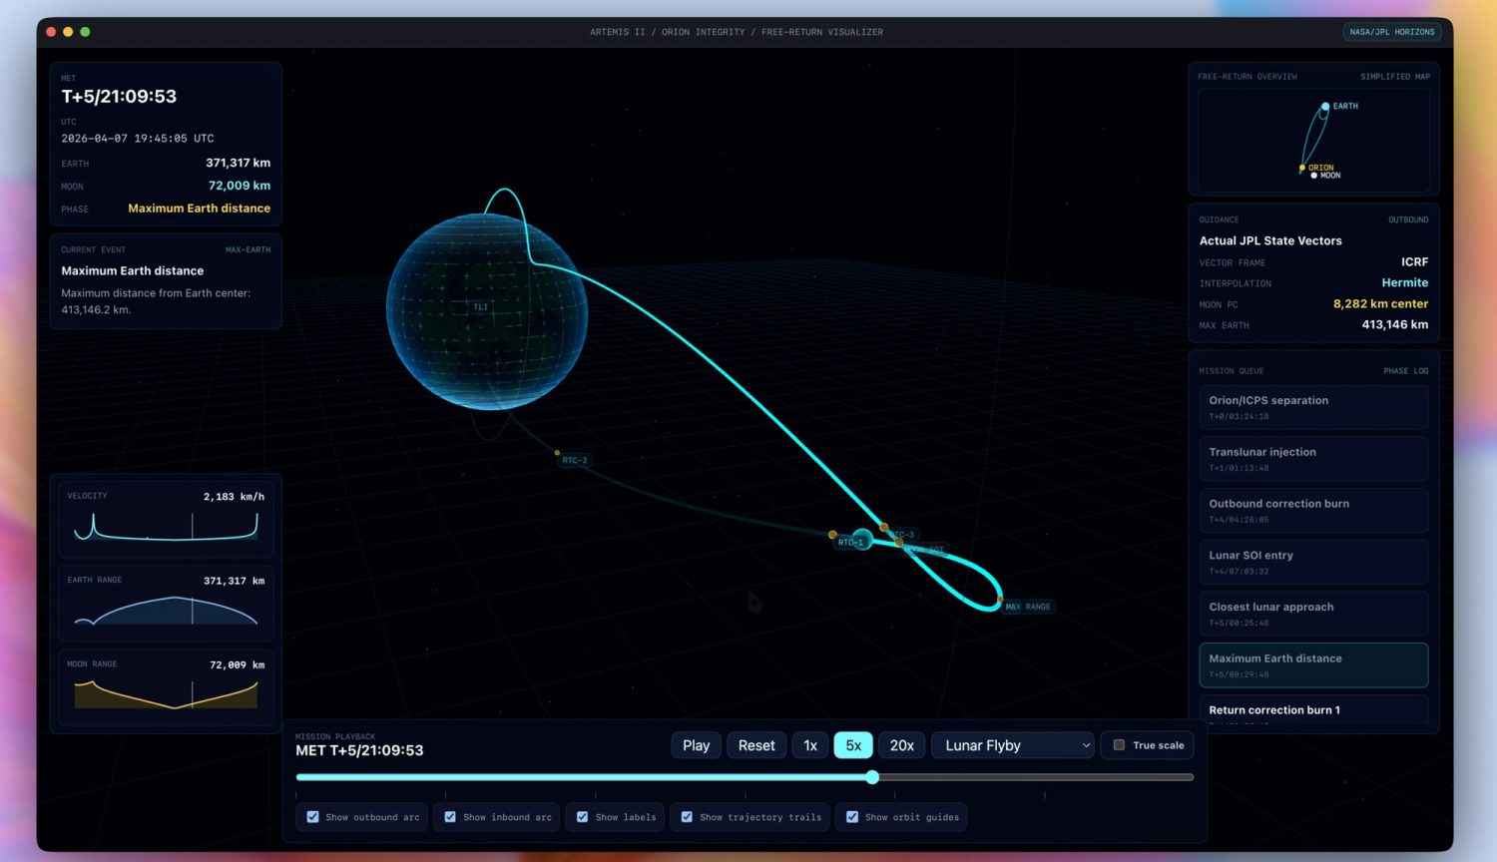Open the Lunar Flyby dropdown
The height and width of the screenshot is (862, 1497).
[1013, 745]
